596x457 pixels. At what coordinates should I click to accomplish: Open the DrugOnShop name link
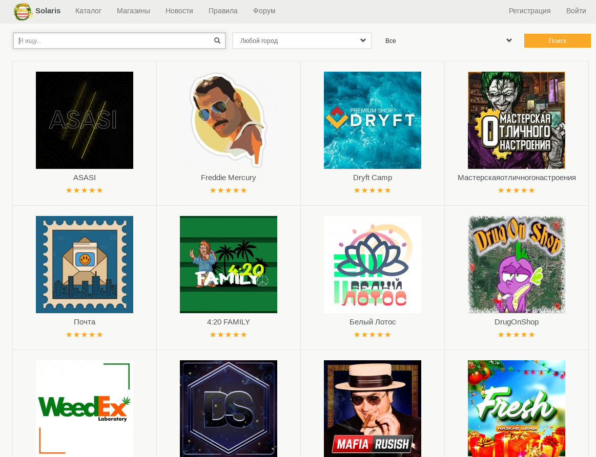517,322
